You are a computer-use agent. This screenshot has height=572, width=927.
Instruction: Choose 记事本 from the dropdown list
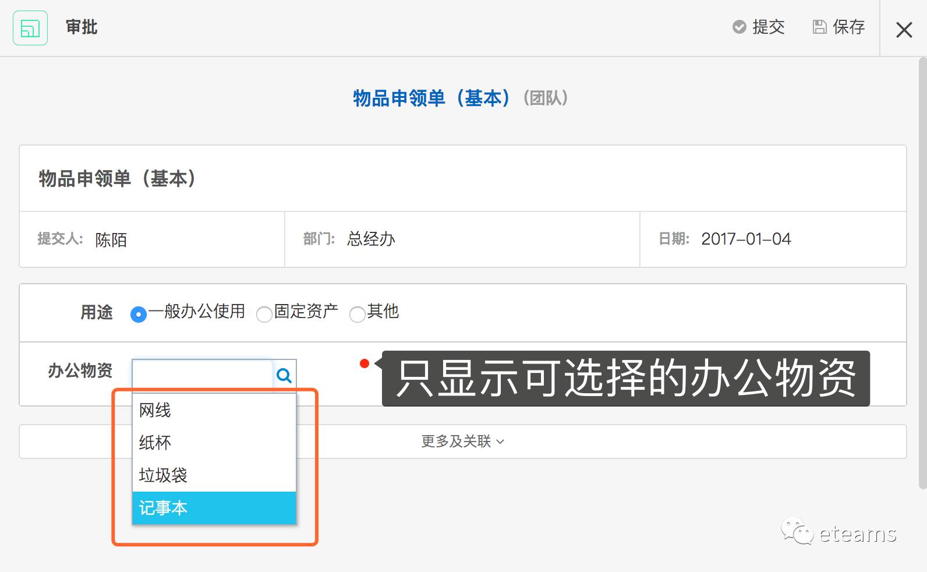click(214, 508)
